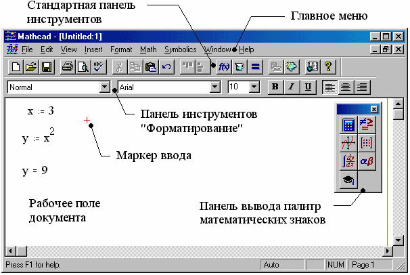Align regions down icon
410x275 pixels.
click(x=202, y=67)
